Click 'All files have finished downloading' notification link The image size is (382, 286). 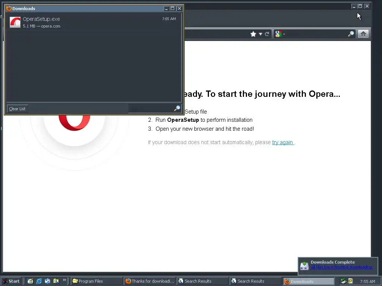[x=342, y=267]
